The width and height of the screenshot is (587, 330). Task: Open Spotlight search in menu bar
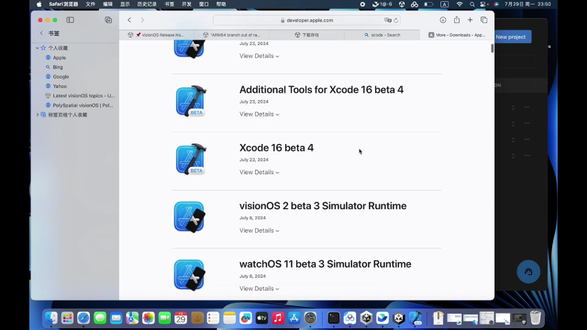(472, 4)
